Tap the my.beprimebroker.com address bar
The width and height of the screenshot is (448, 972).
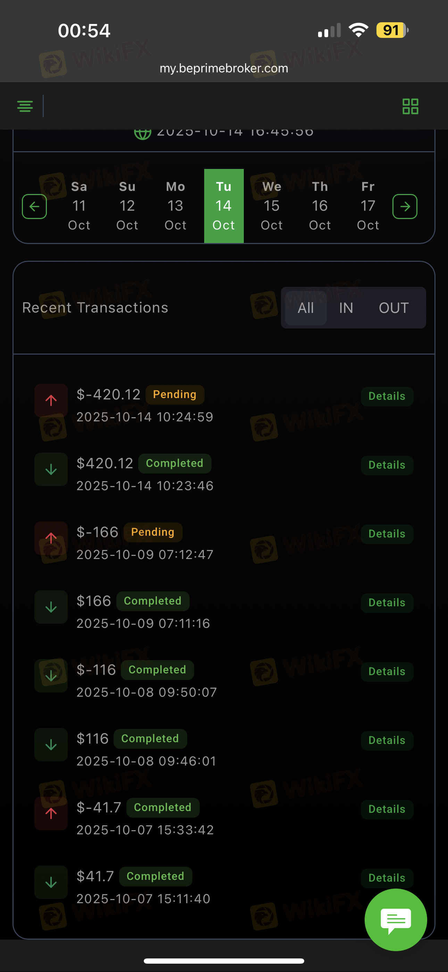224,68
